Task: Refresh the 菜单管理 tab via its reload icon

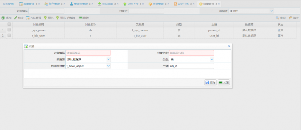Action: pyautogui.click(x=36, y=4)
